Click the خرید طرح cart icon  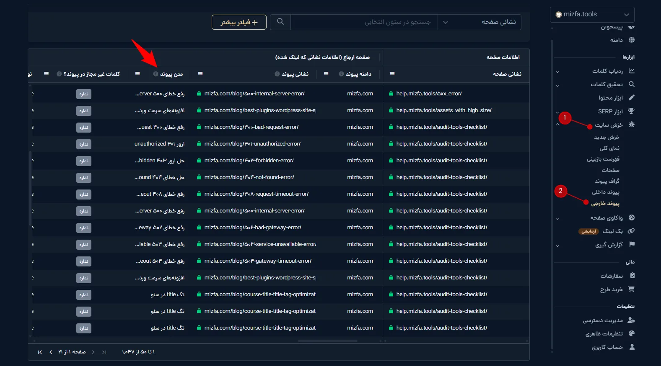[632, 289]
